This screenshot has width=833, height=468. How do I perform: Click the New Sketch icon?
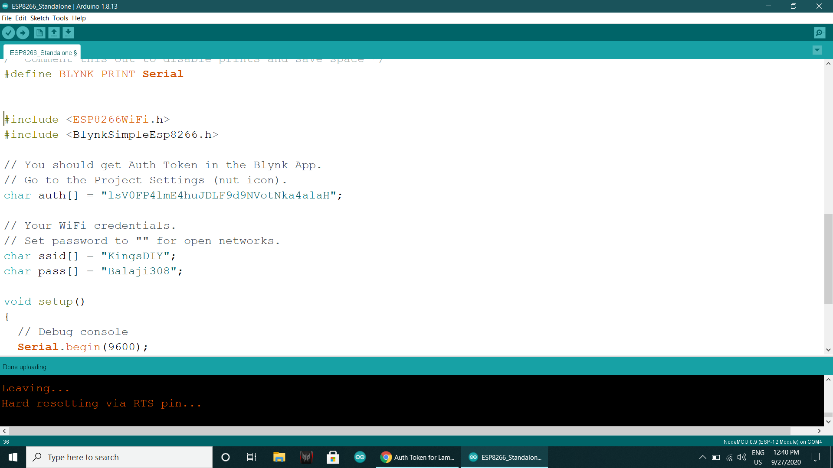tap(39, 32)
